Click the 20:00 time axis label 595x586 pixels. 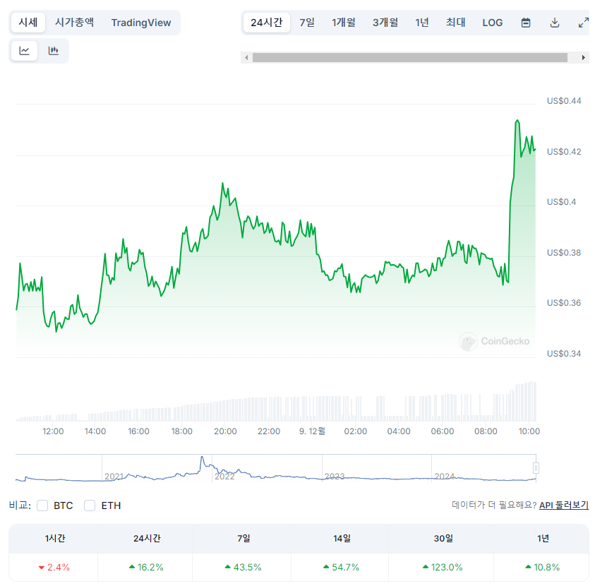225,431
